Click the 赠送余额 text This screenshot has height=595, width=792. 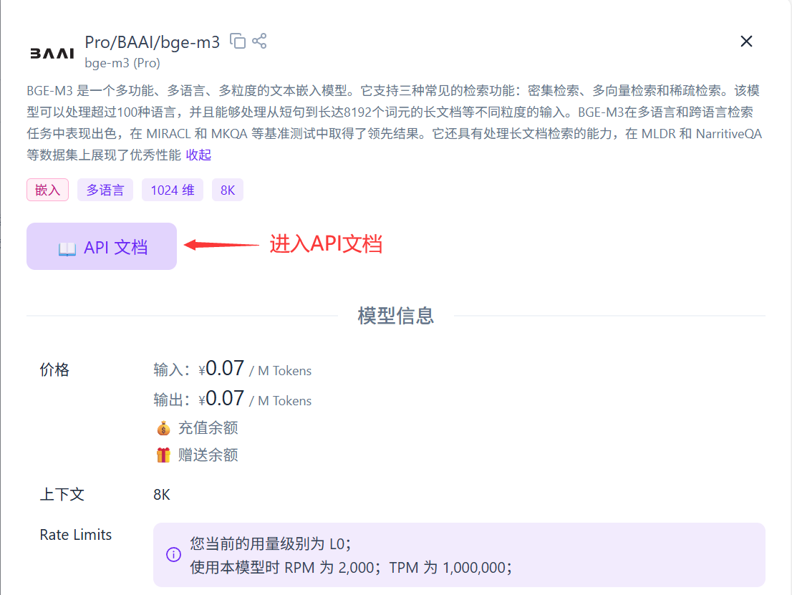(x=208, y=455)
